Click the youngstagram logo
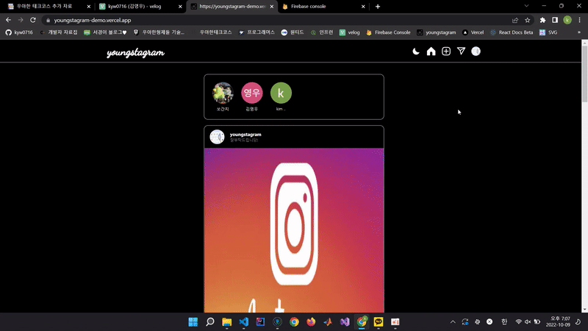Image resolution: width=588 pixels, height=331 pixels. click(x=135, y=52)
